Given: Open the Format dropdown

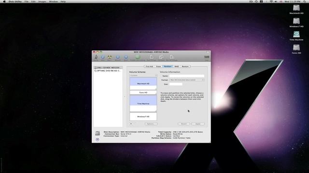Looking at the screenshot, I should click(x=187, y=80).
